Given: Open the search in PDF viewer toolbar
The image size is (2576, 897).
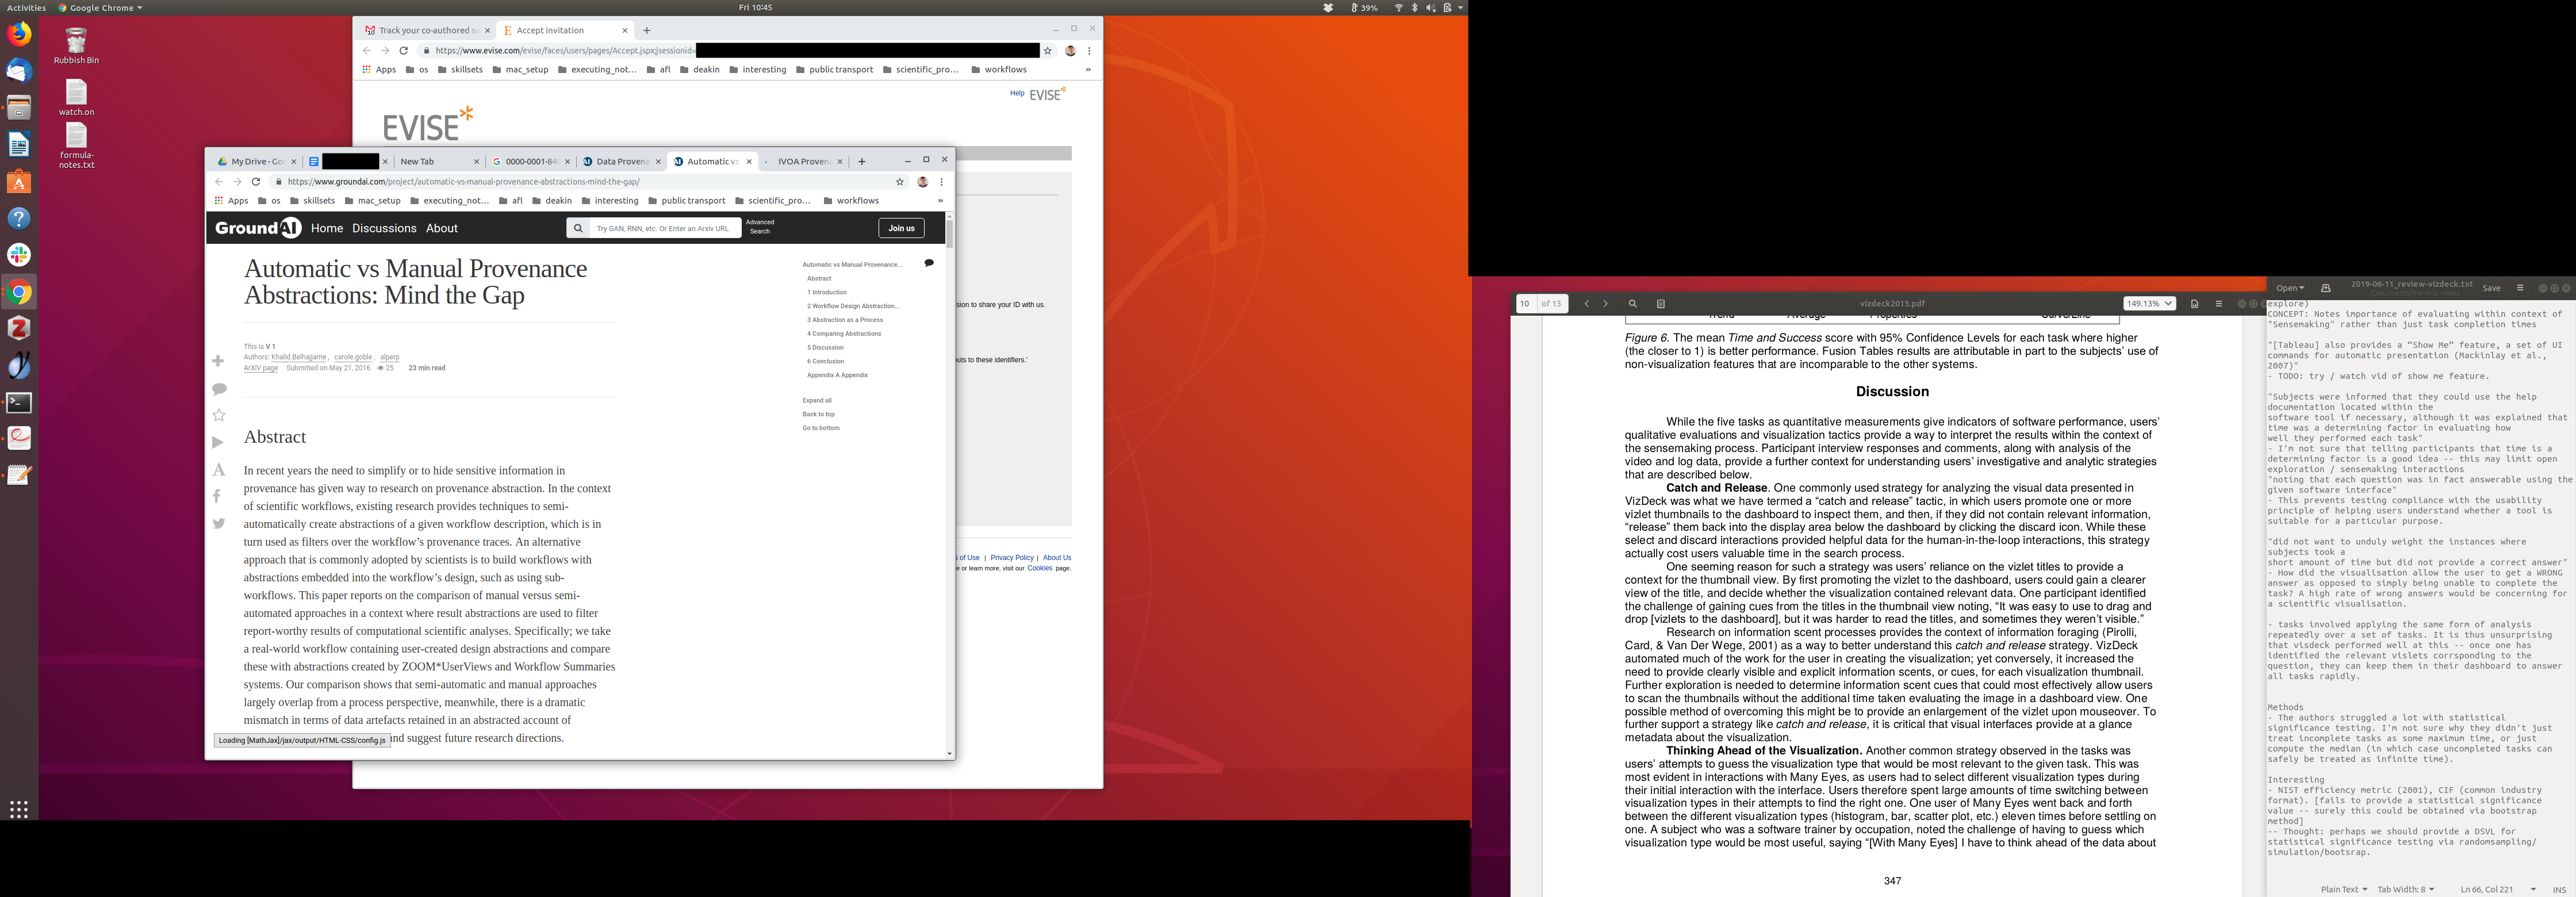Looking at the screenshot, I should (1632, 304).
